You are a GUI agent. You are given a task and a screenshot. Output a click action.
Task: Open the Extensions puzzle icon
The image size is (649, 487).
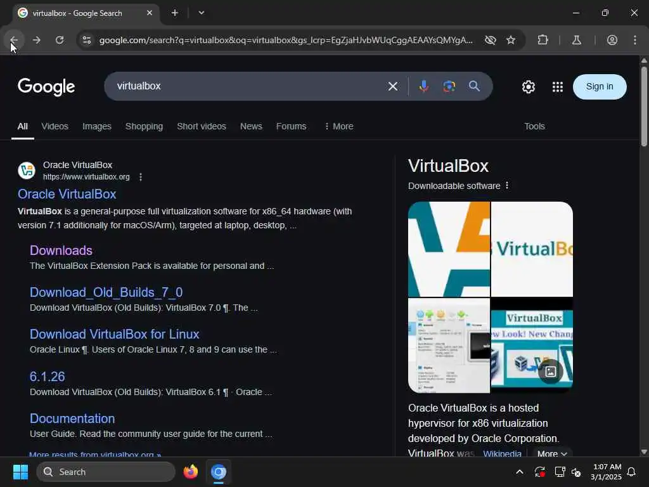click(x=543, y=40)
